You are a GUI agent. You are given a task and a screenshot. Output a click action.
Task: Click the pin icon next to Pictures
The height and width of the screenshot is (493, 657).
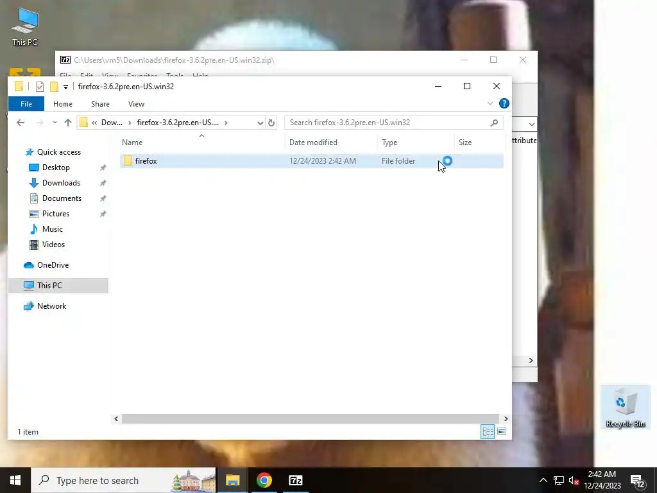click(103, 214)
